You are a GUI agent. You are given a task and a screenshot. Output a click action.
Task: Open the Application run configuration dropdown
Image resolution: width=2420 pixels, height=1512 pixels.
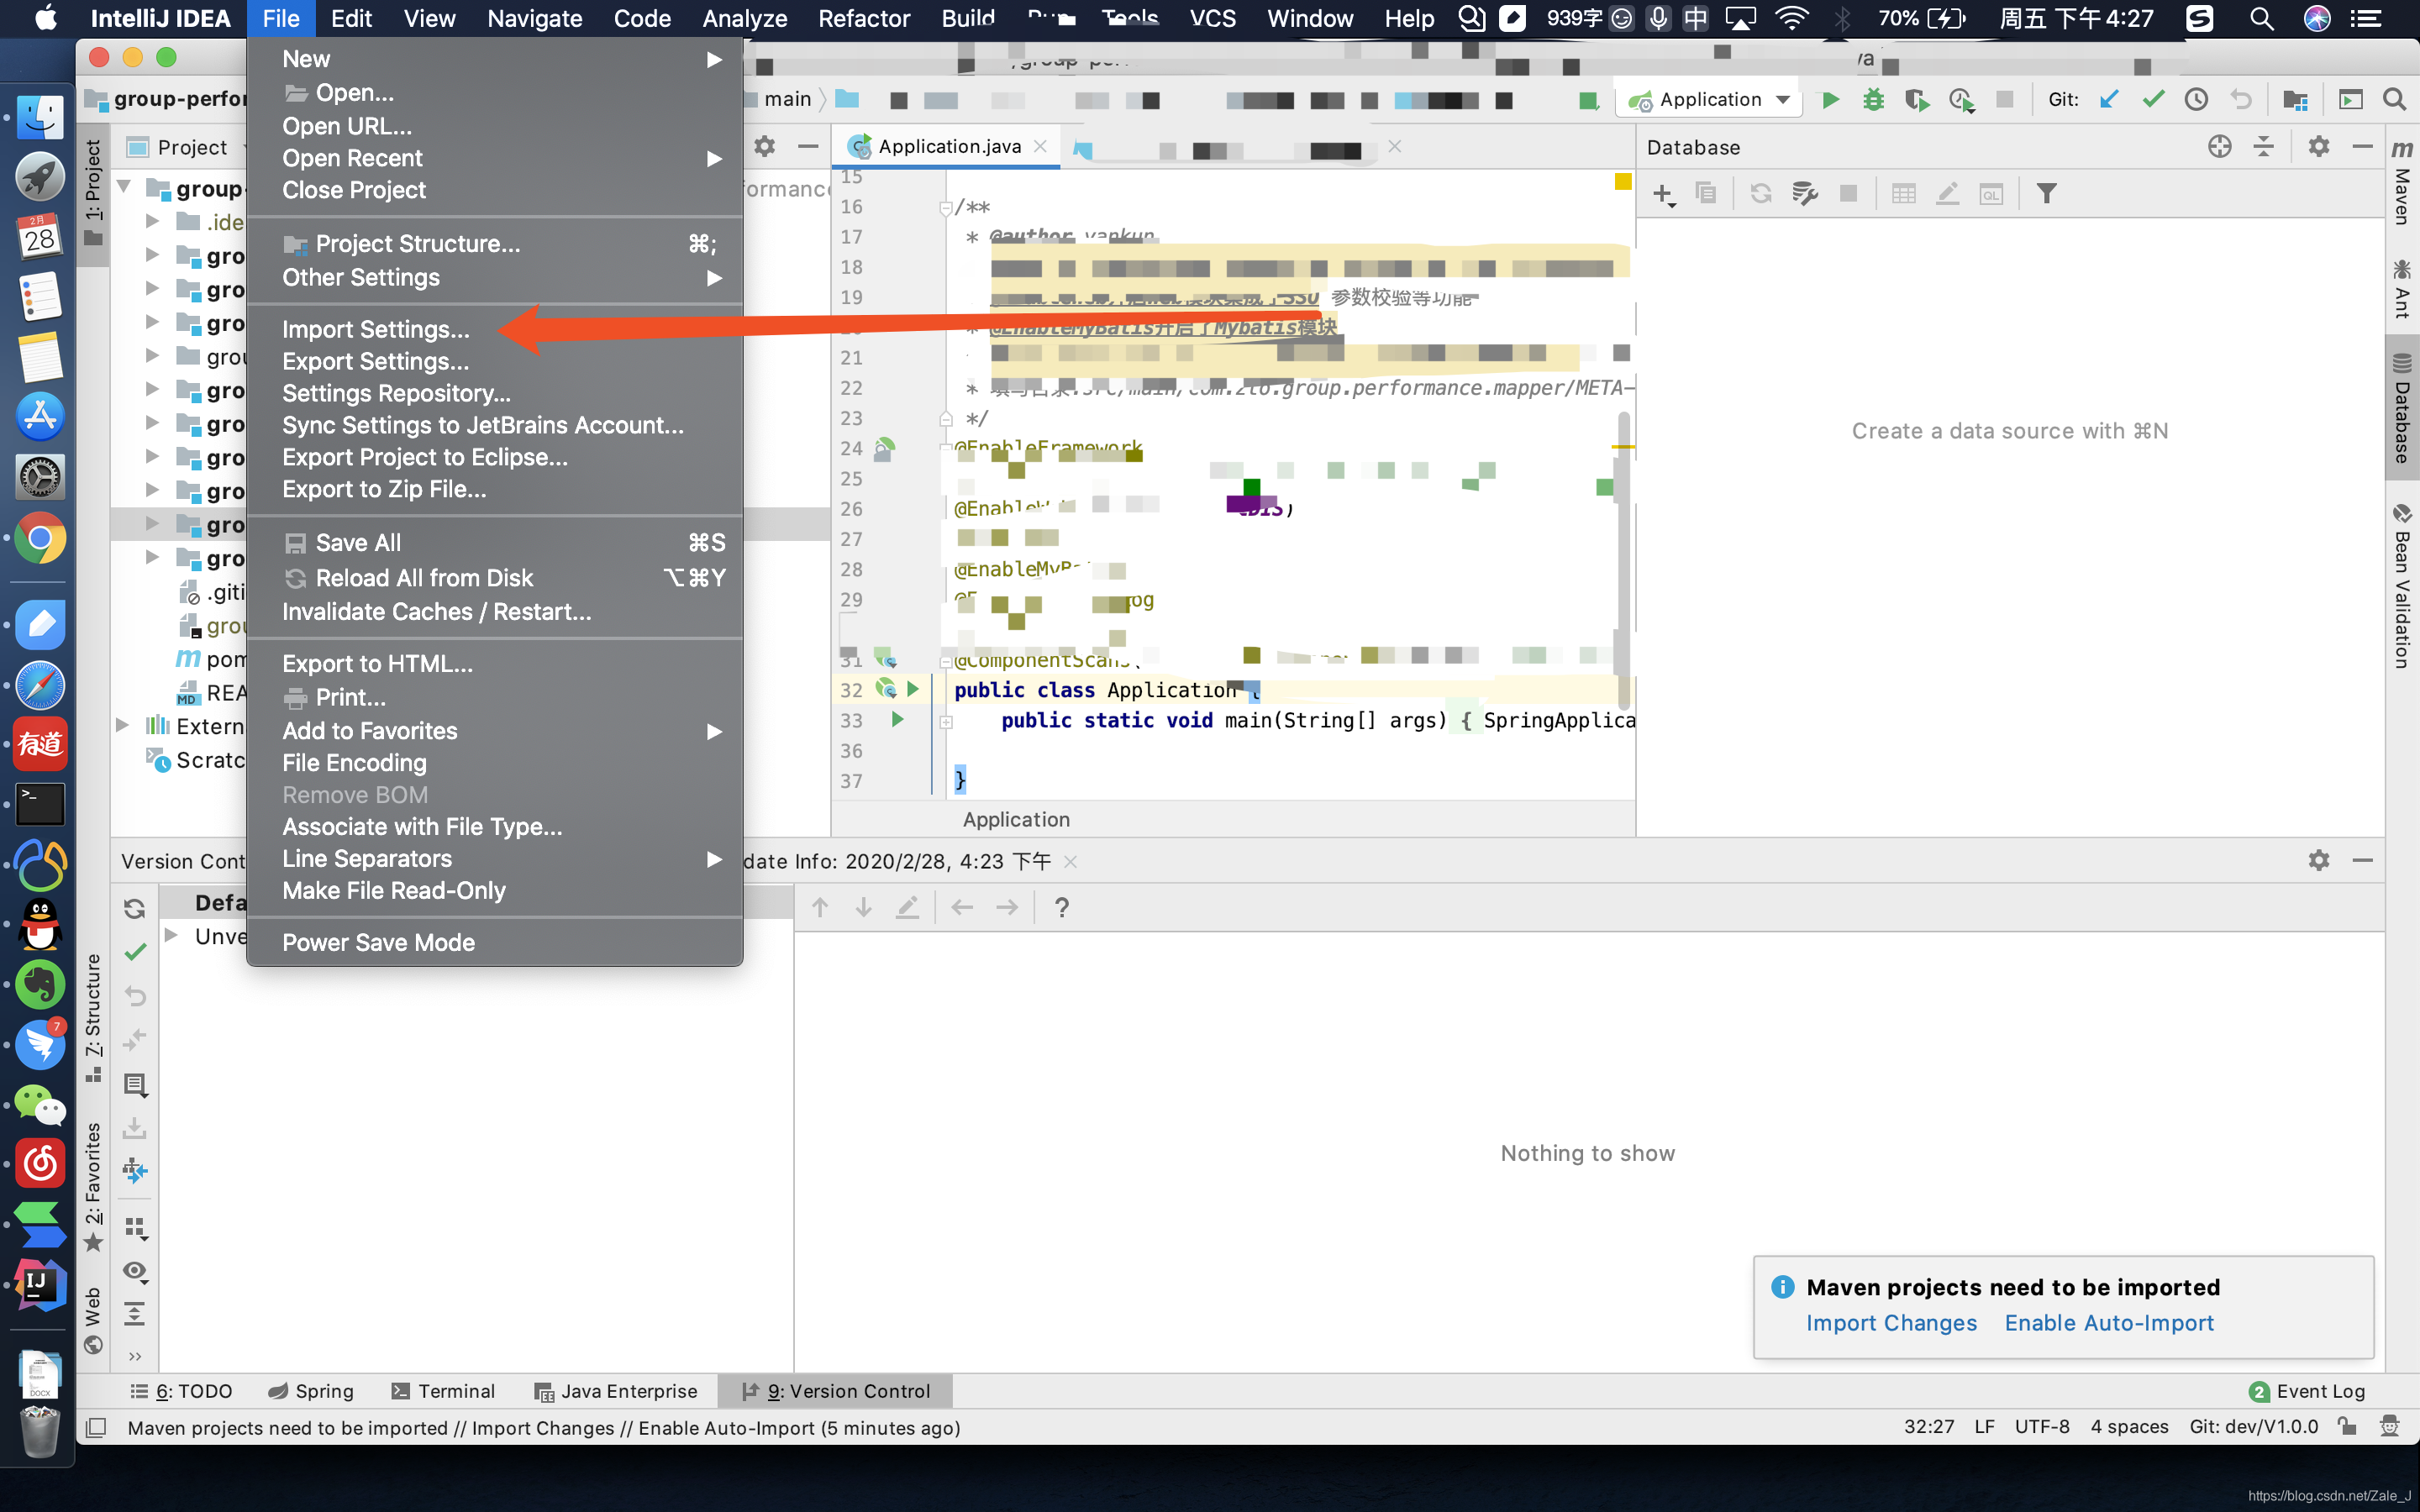1709,100
